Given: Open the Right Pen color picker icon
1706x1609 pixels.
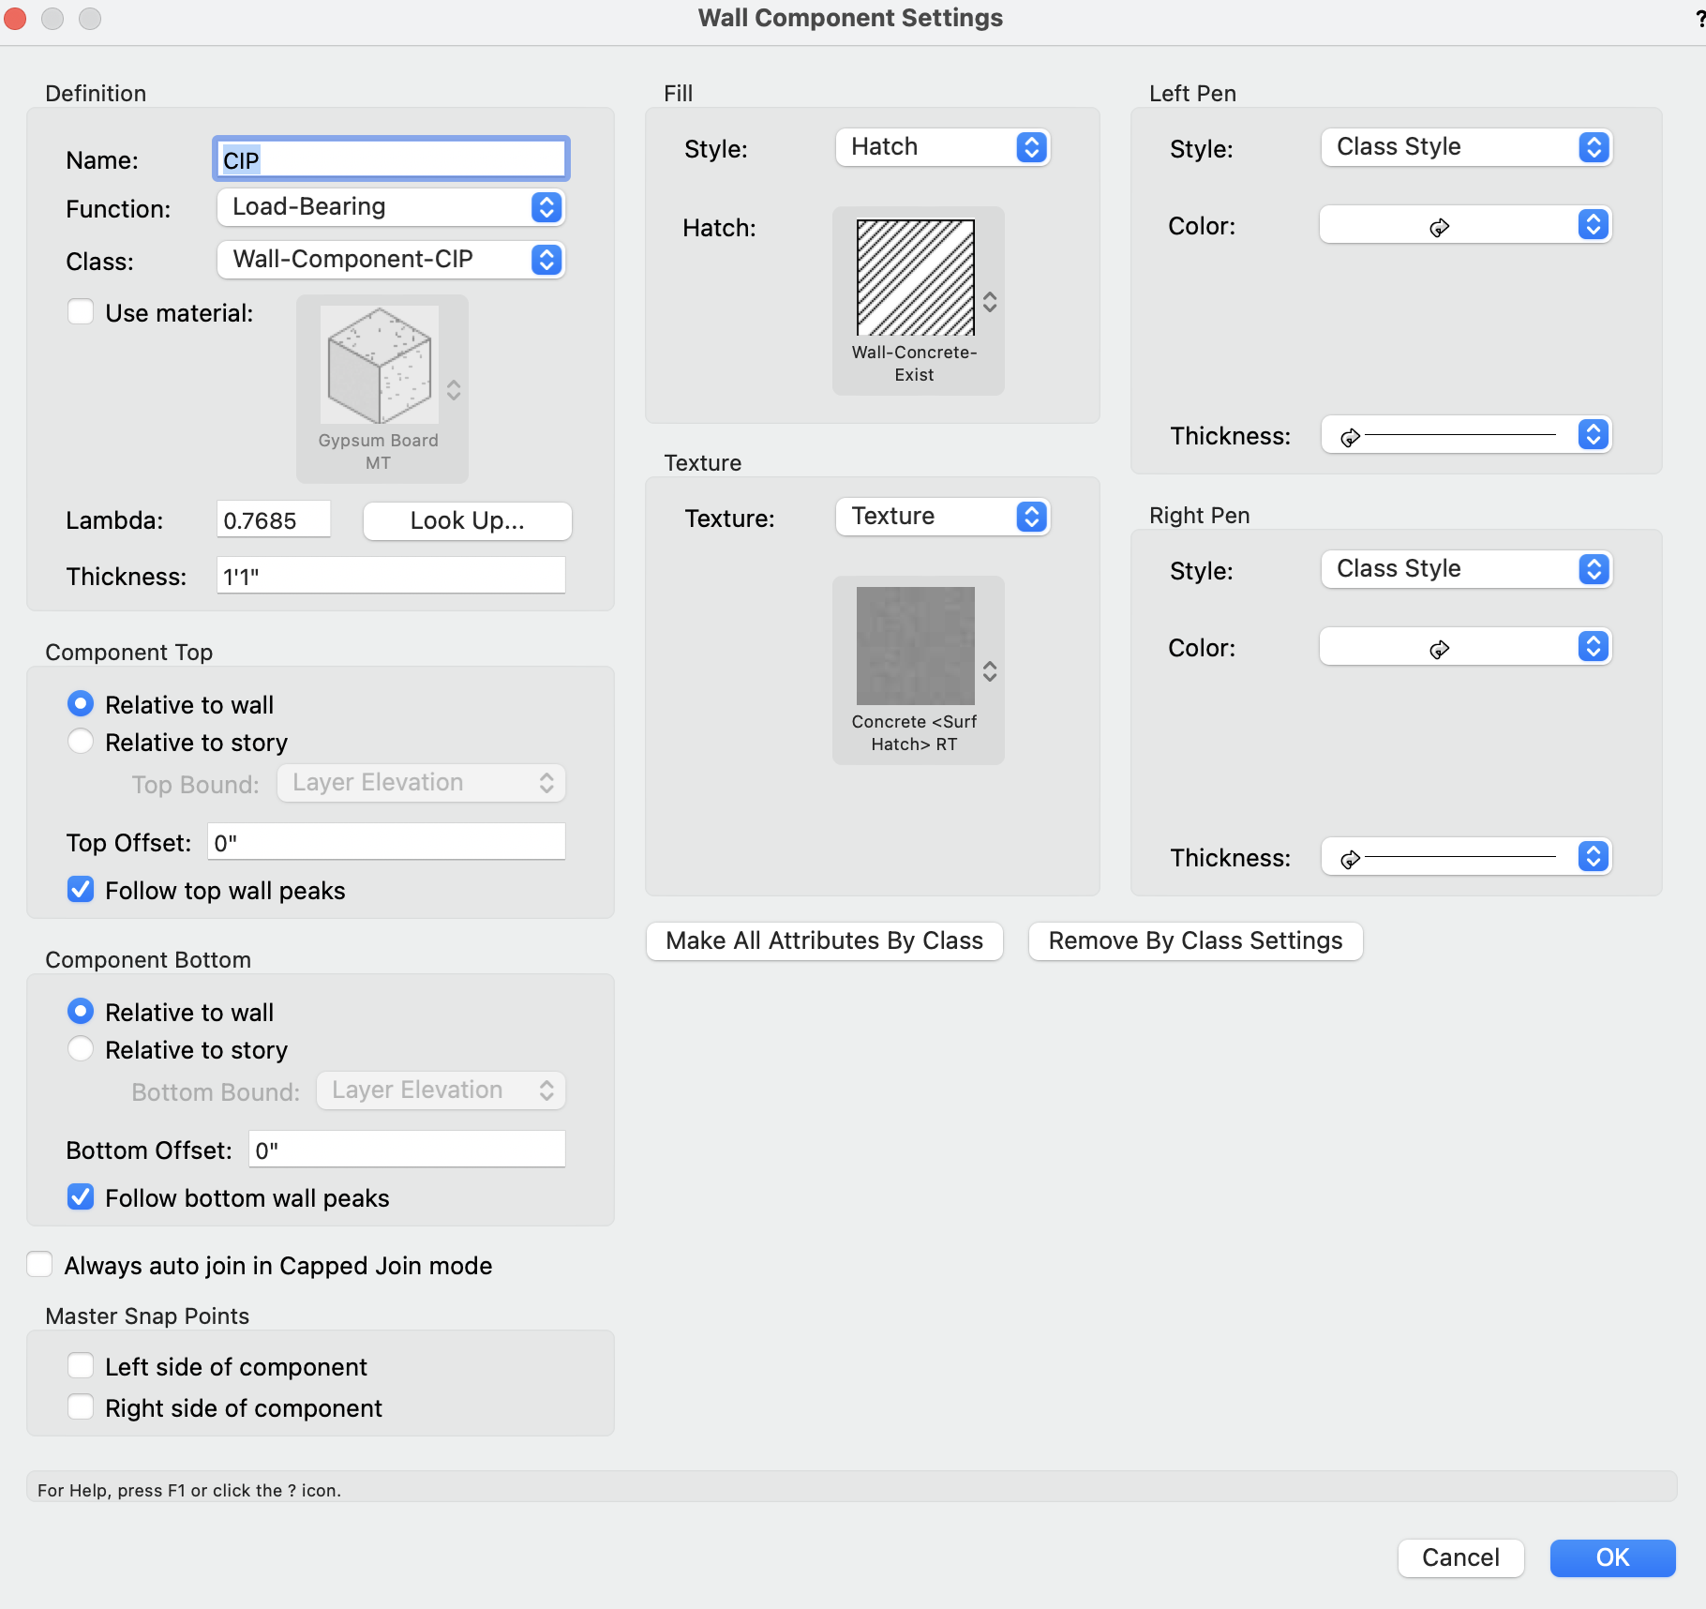Looking at the screenshot, I should click(x=1441, y=647).
